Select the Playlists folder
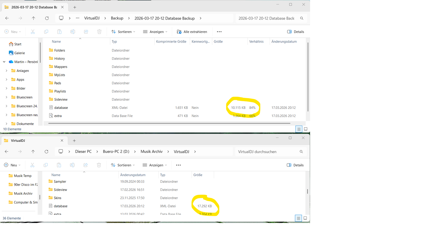426x239 pixels. pos(60,91)
